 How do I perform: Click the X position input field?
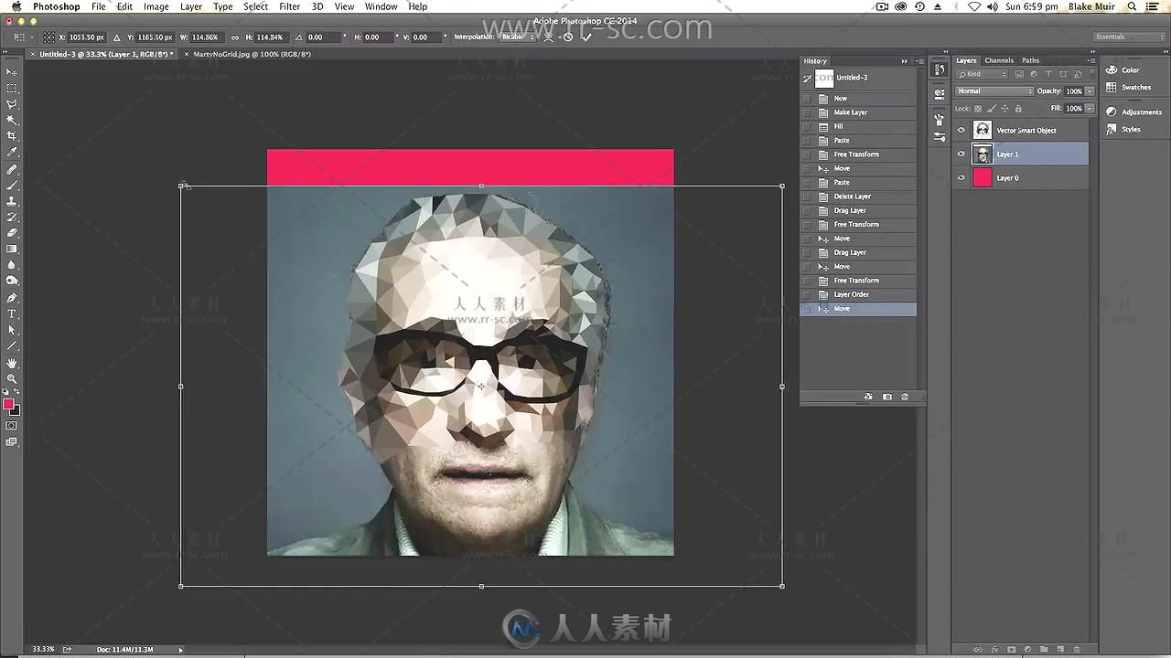[88, 37]
